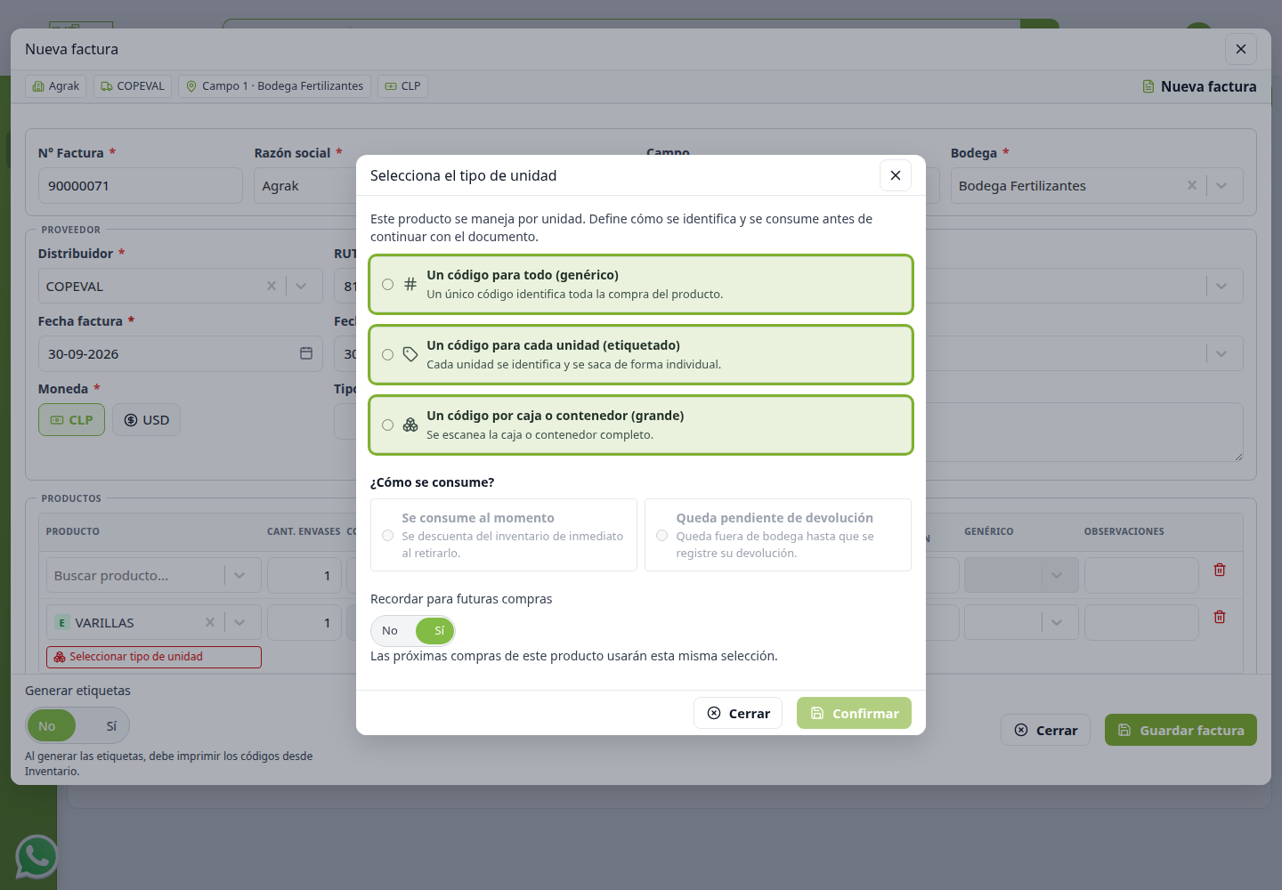Remove VARILLAS product selection with X icon

click(210, 622)
